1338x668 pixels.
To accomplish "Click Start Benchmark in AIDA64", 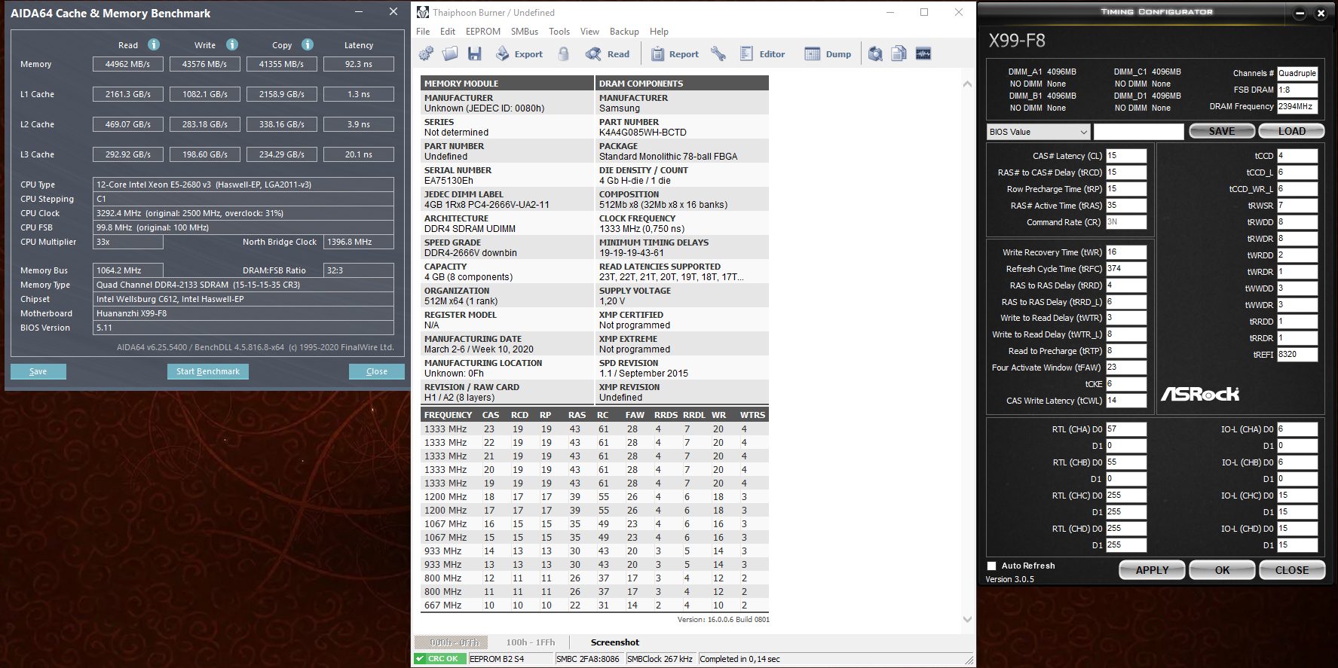I will click(208, 371).
